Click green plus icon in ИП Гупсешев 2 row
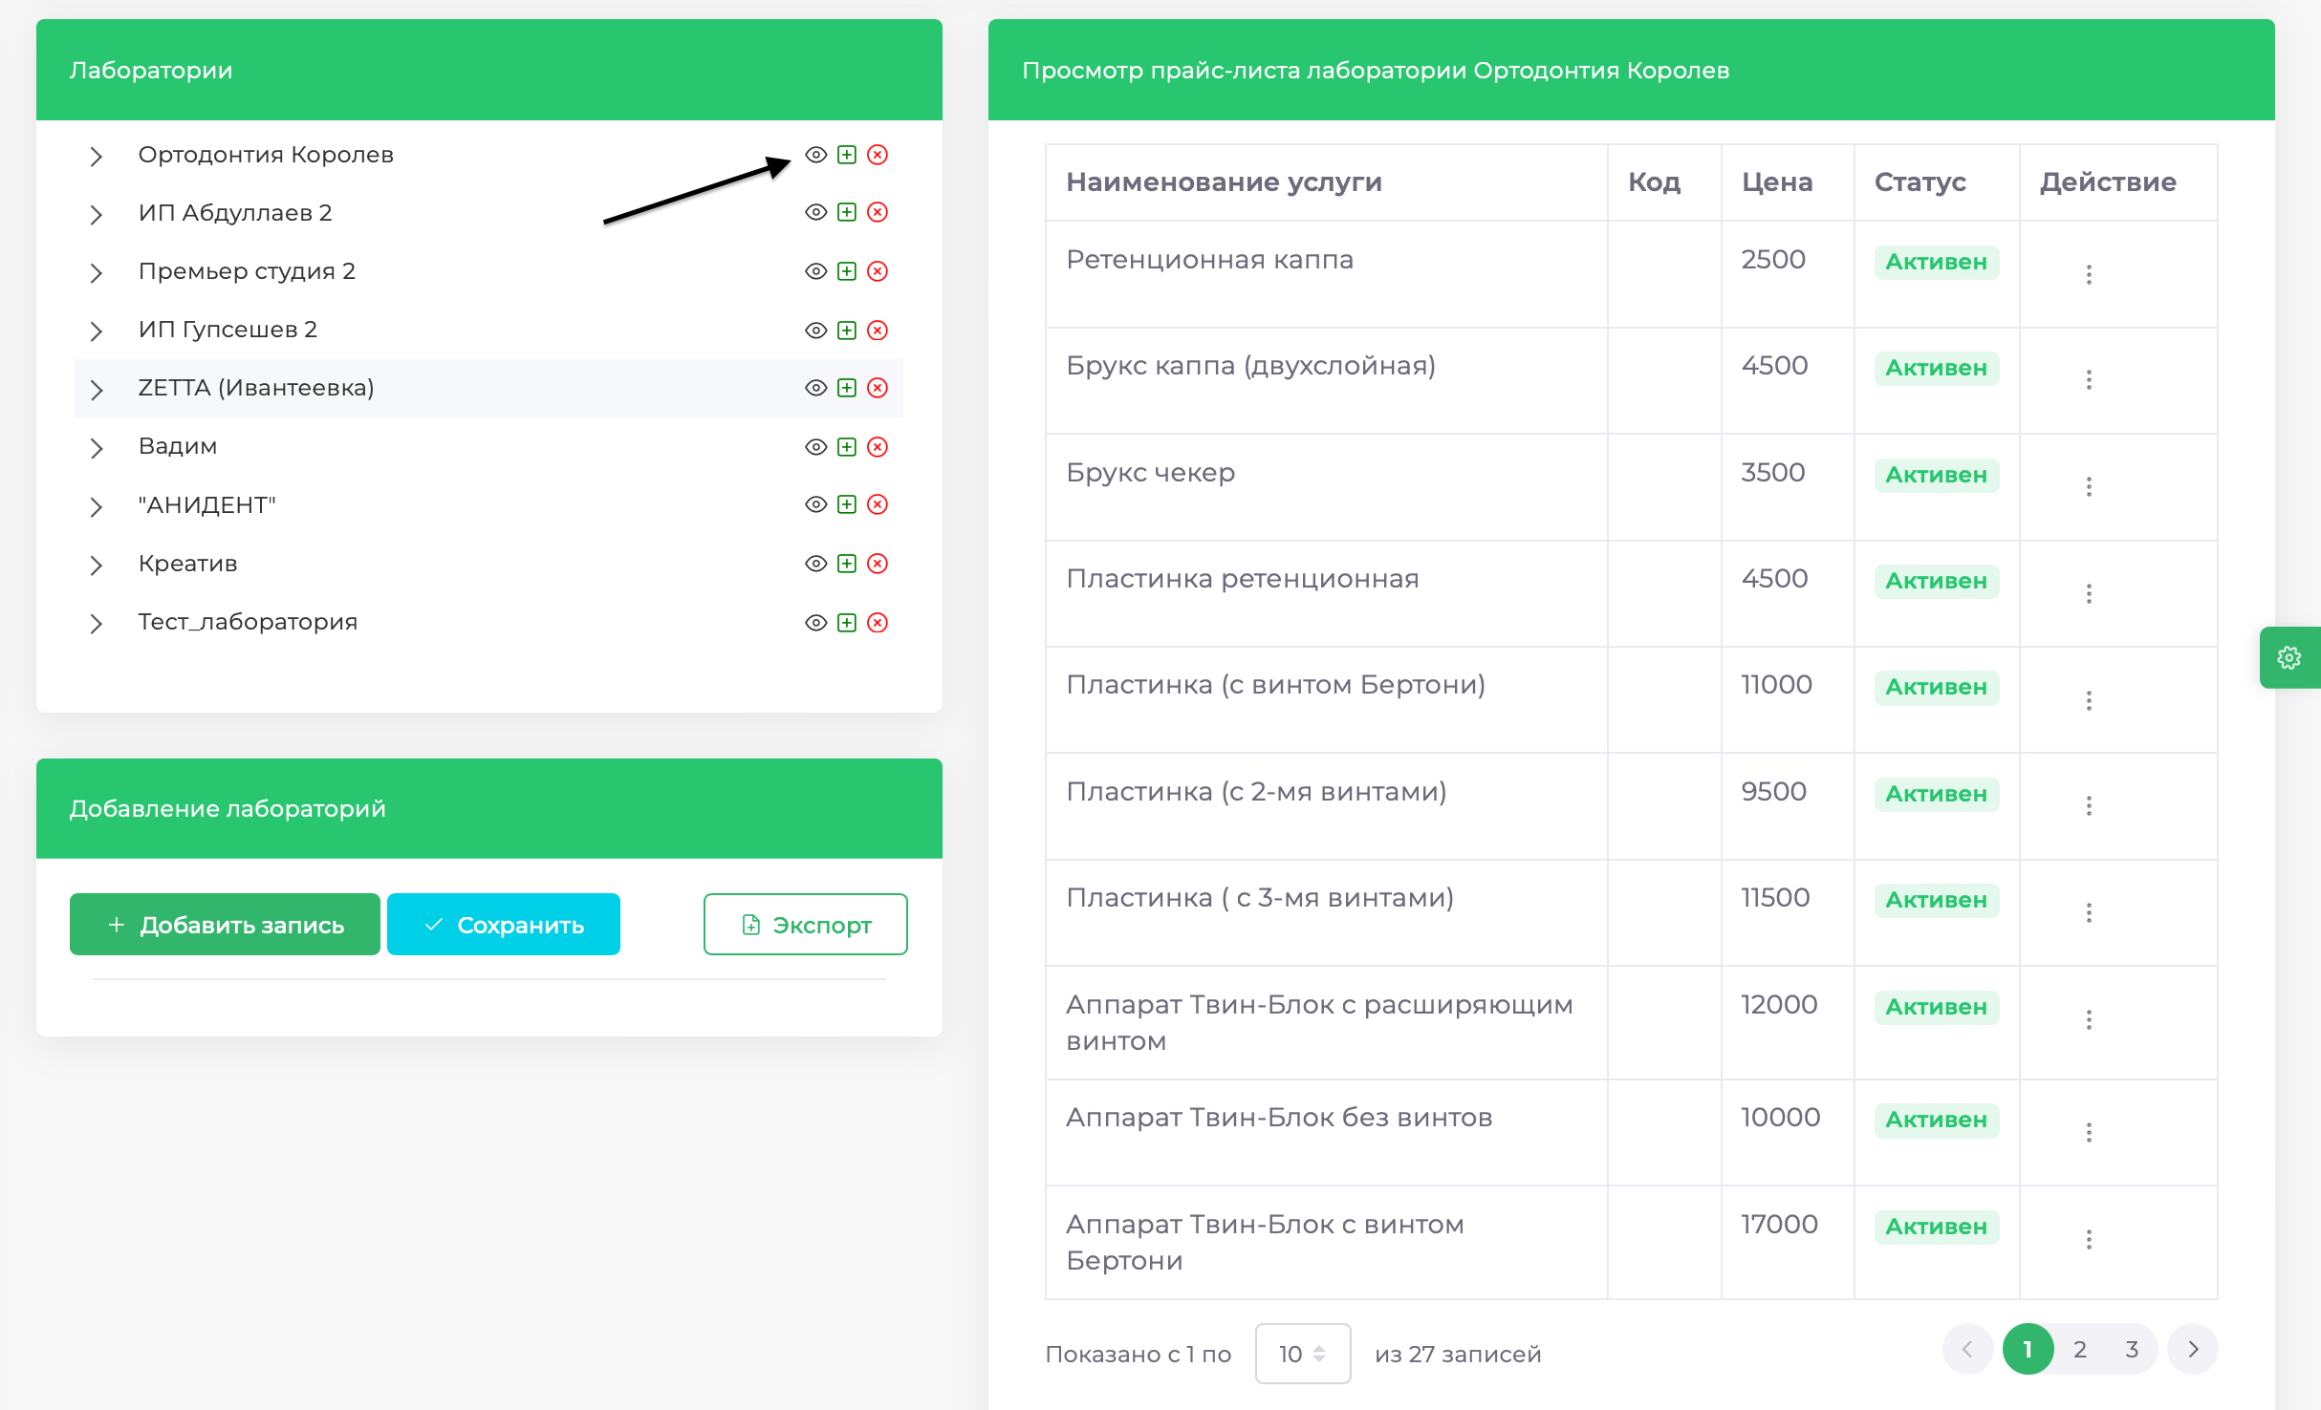Image resolution: width=2321 pixels, height=1410 pixels. coord(847,331)
